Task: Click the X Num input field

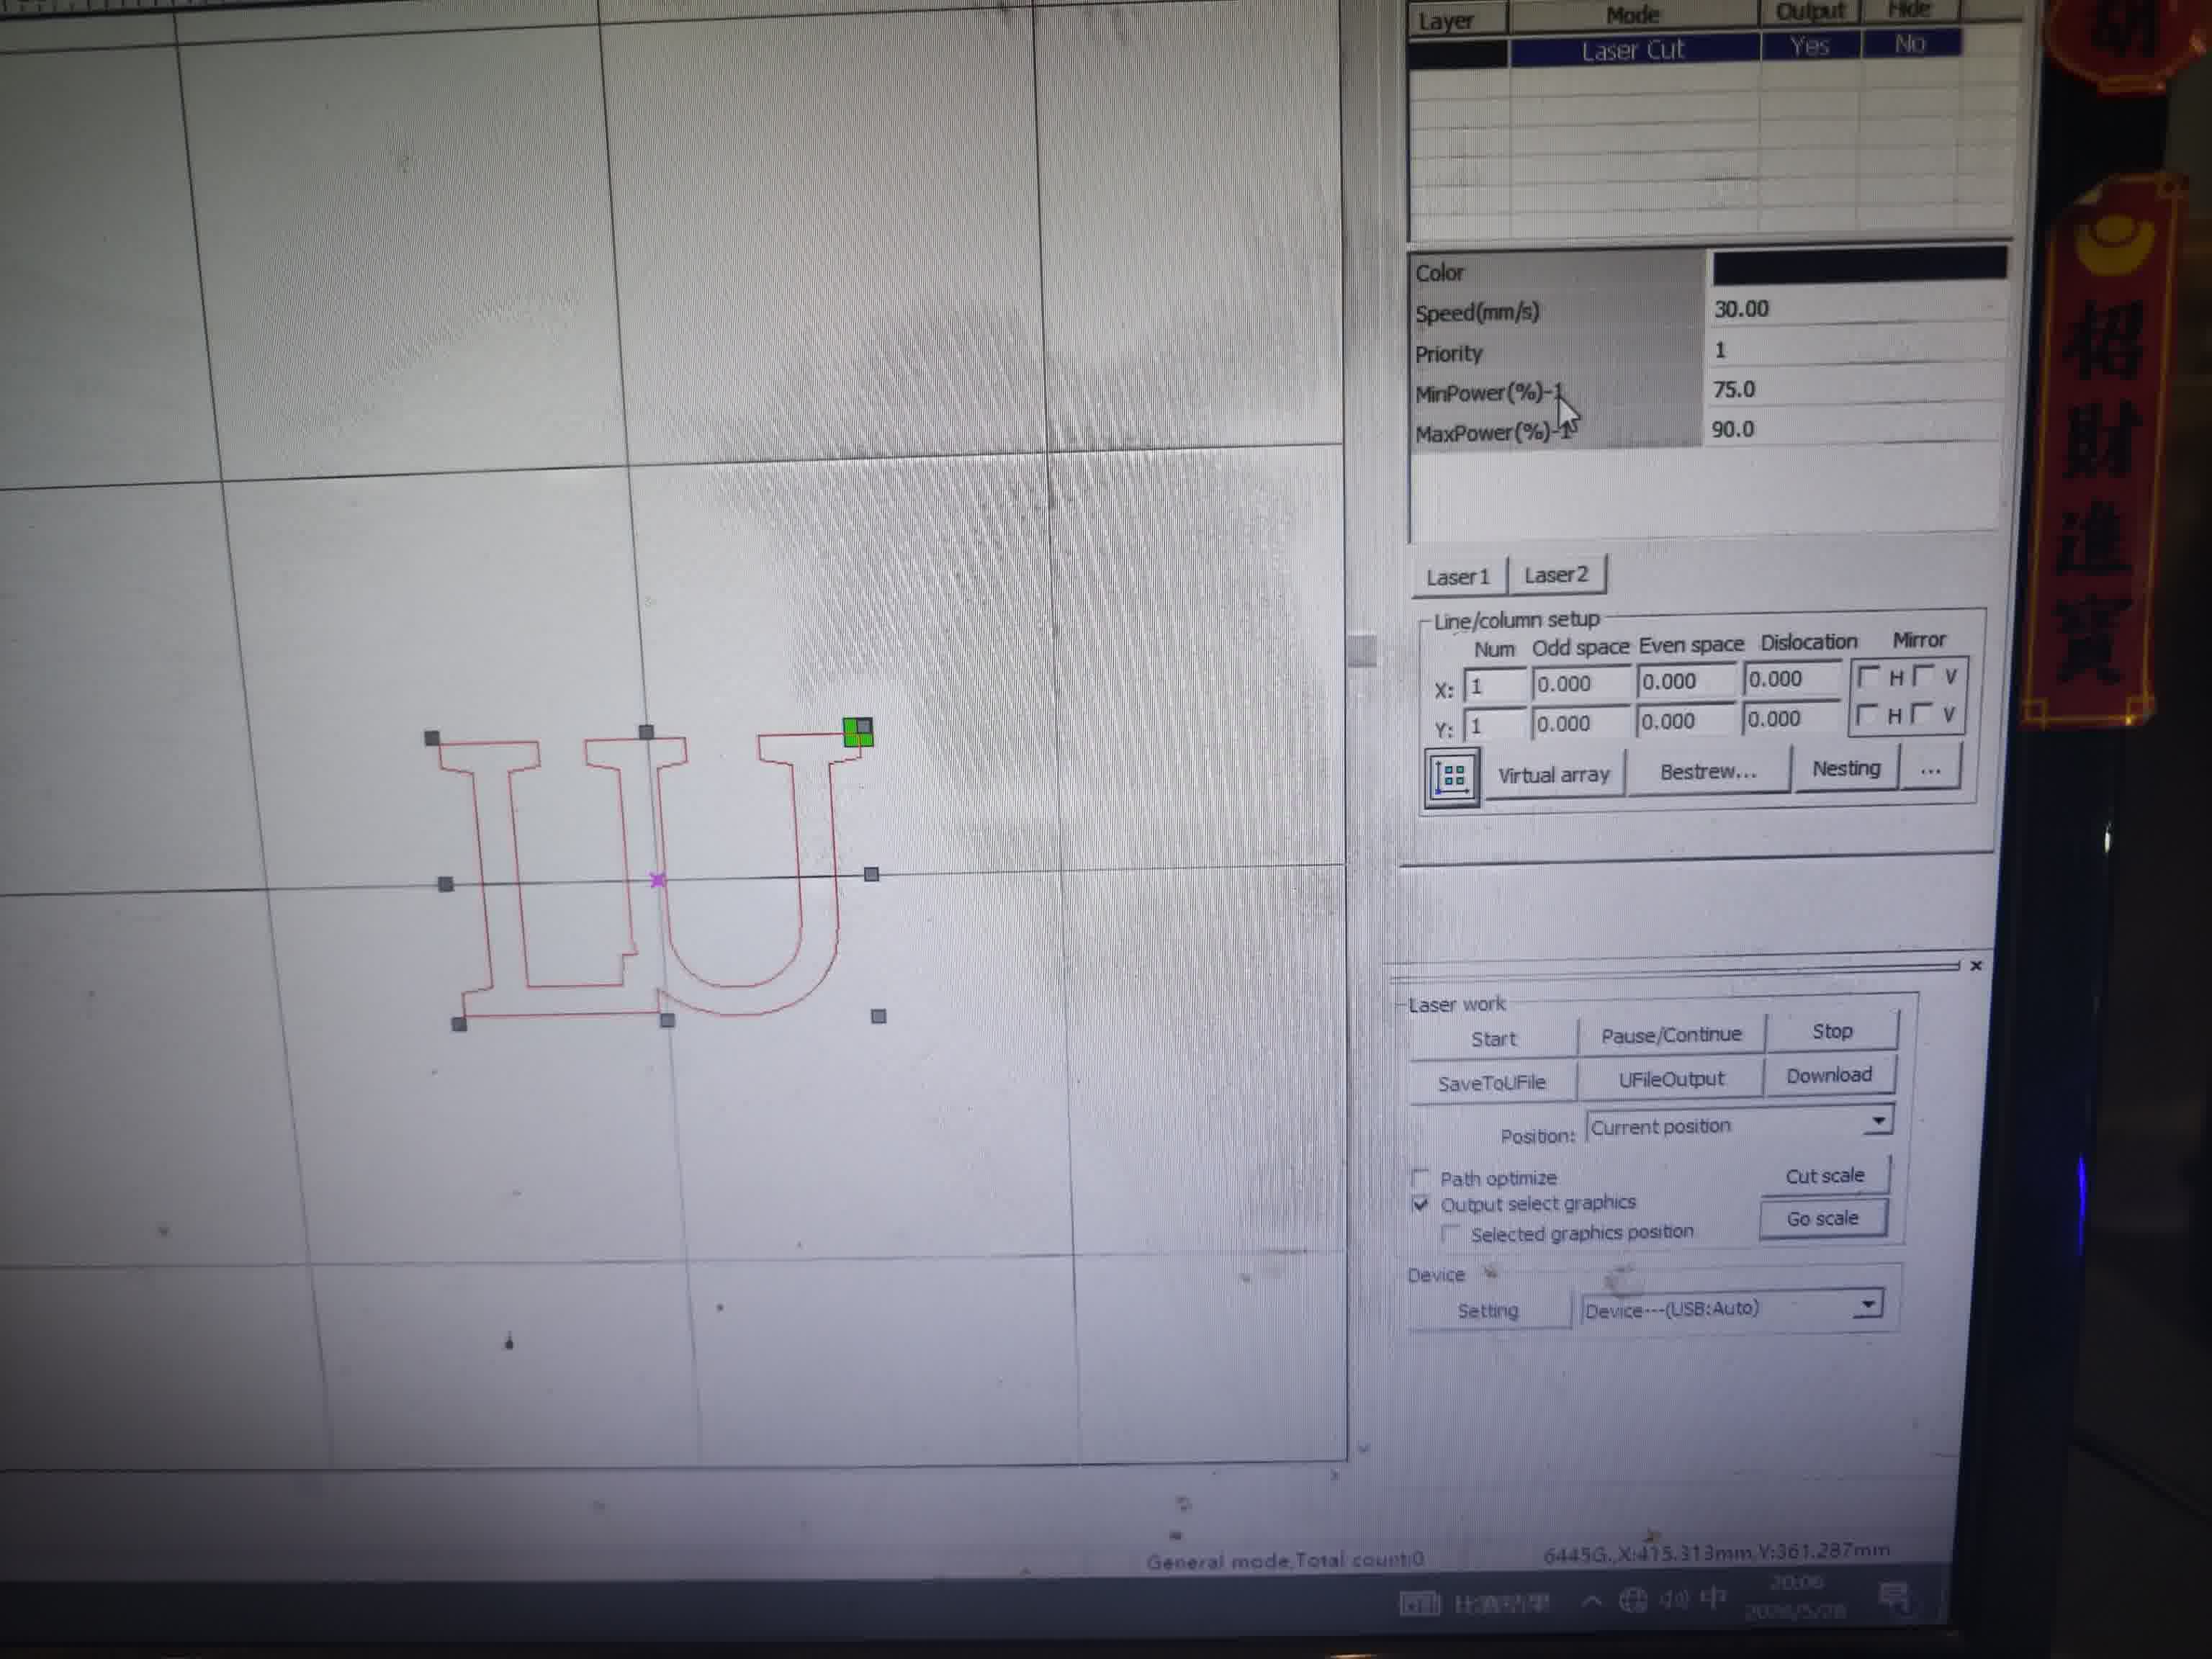Action: [x=1494, y=686]
